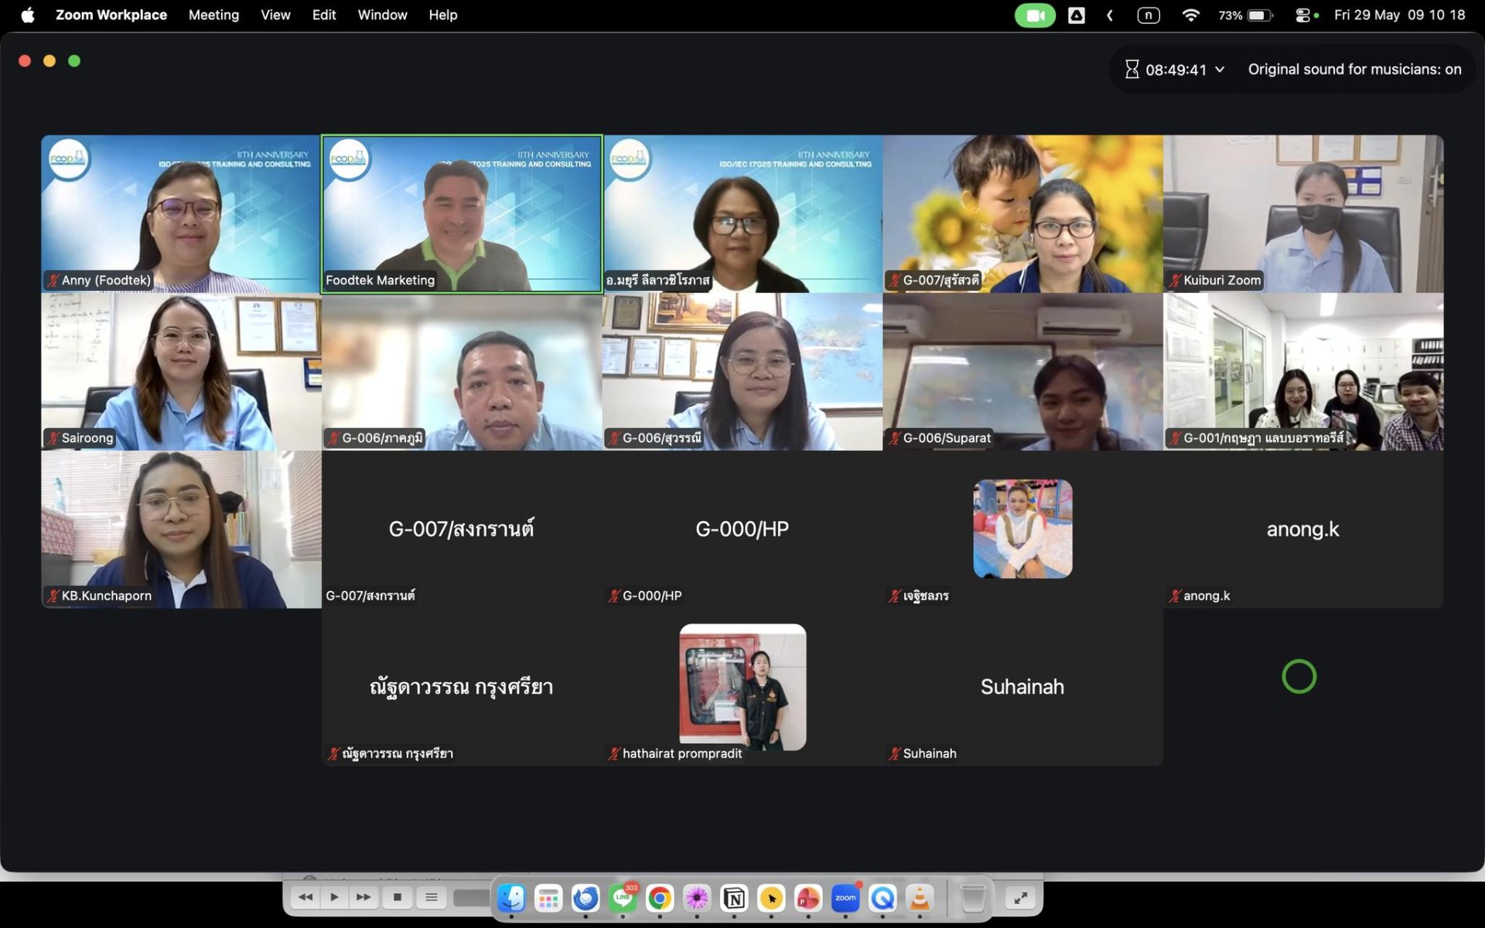Open Finder from the Dock
This screenshot has height=928, width=1485.
pos(511,898)
